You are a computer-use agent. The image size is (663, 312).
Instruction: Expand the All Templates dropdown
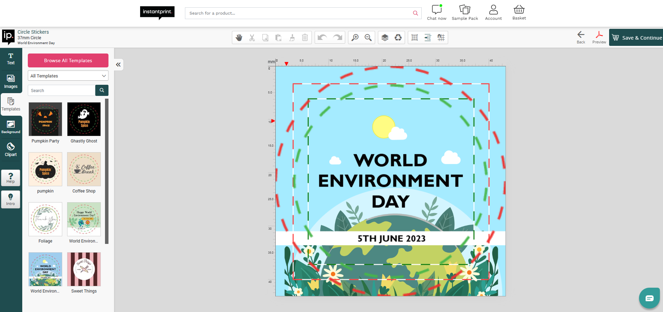[68, 76]
